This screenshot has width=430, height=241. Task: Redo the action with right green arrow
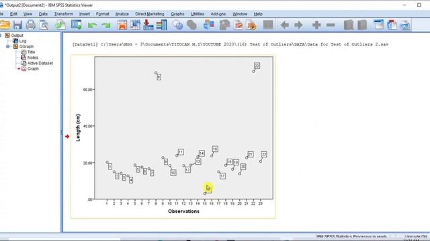click(x=106, y=25)
